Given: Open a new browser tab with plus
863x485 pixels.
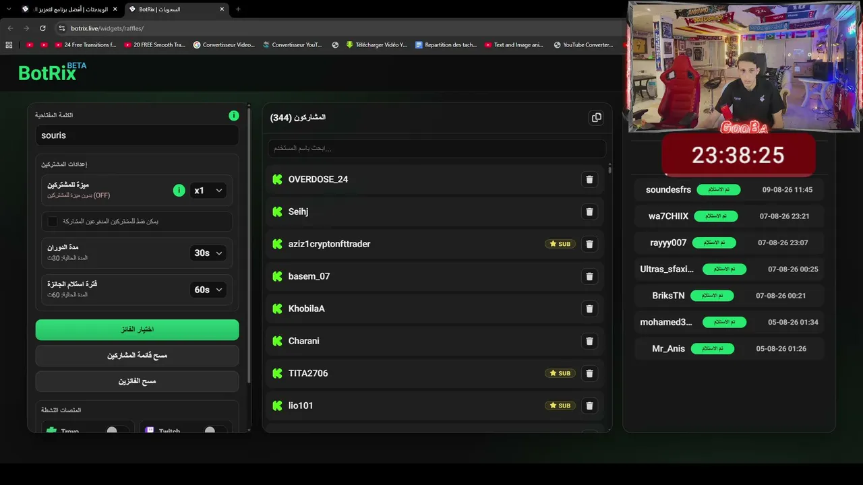Looking at the screenshot, I should pyautogui.click(x=238, y=9).
